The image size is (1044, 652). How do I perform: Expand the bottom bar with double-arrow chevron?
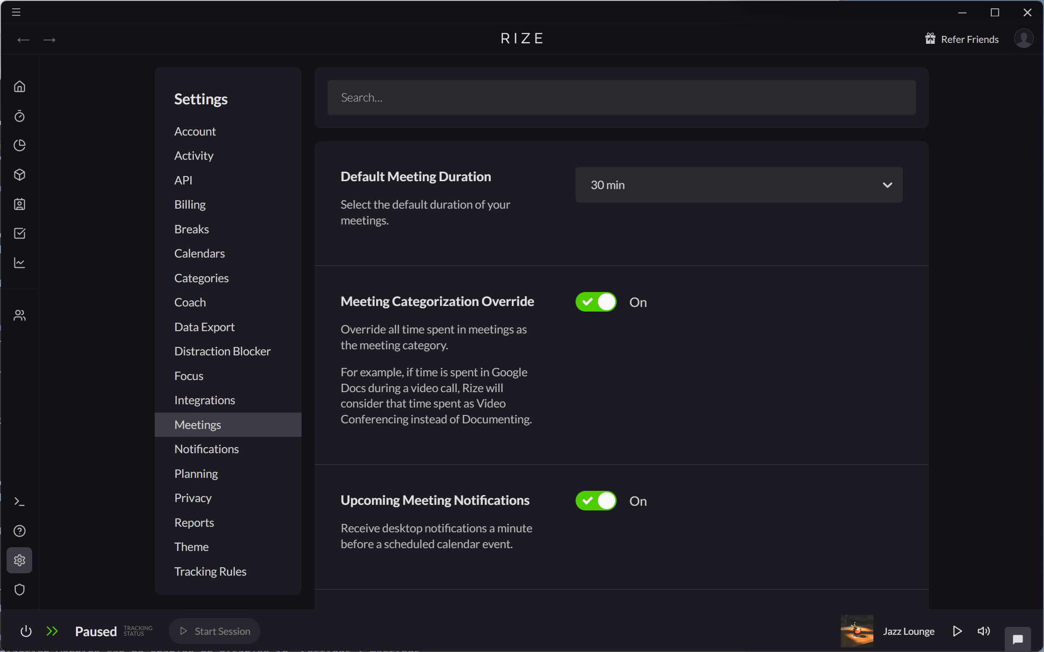point(52,631)
